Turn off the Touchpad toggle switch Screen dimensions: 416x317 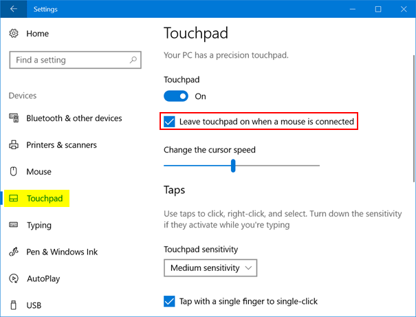coord(176,96)
